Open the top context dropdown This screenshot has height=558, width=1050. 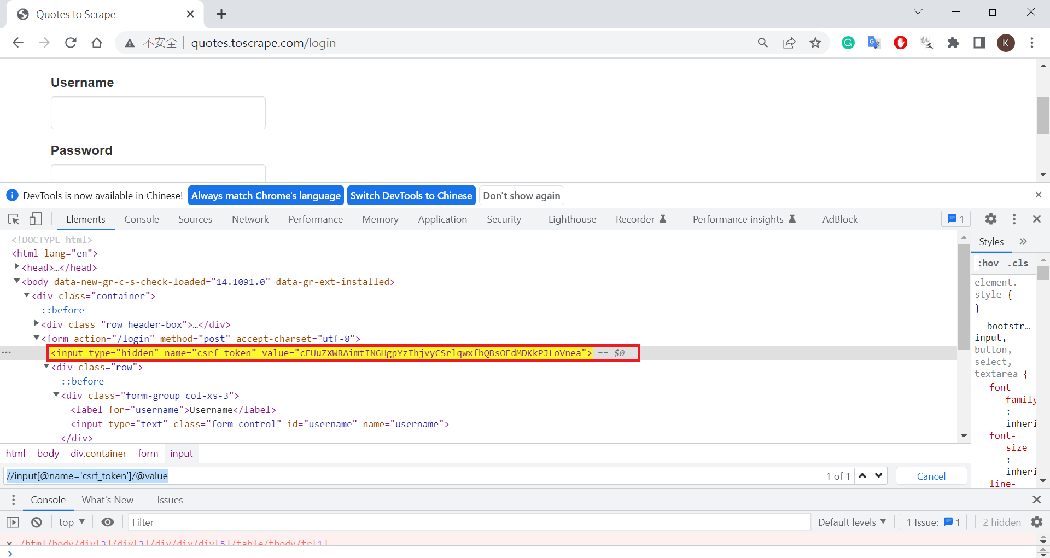coord(72,522)
